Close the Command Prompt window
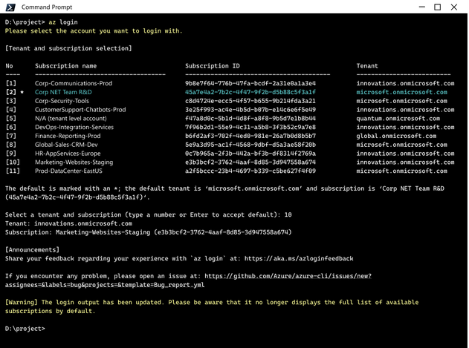The image size is (469, 348). click(x=453, y=7)
